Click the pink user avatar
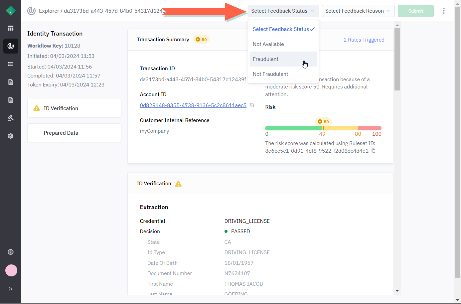Screen dimensions: 461x304 (11, 270)
